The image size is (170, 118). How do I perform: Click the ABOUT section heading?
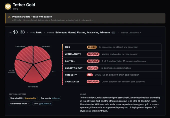tap(83, 94)
